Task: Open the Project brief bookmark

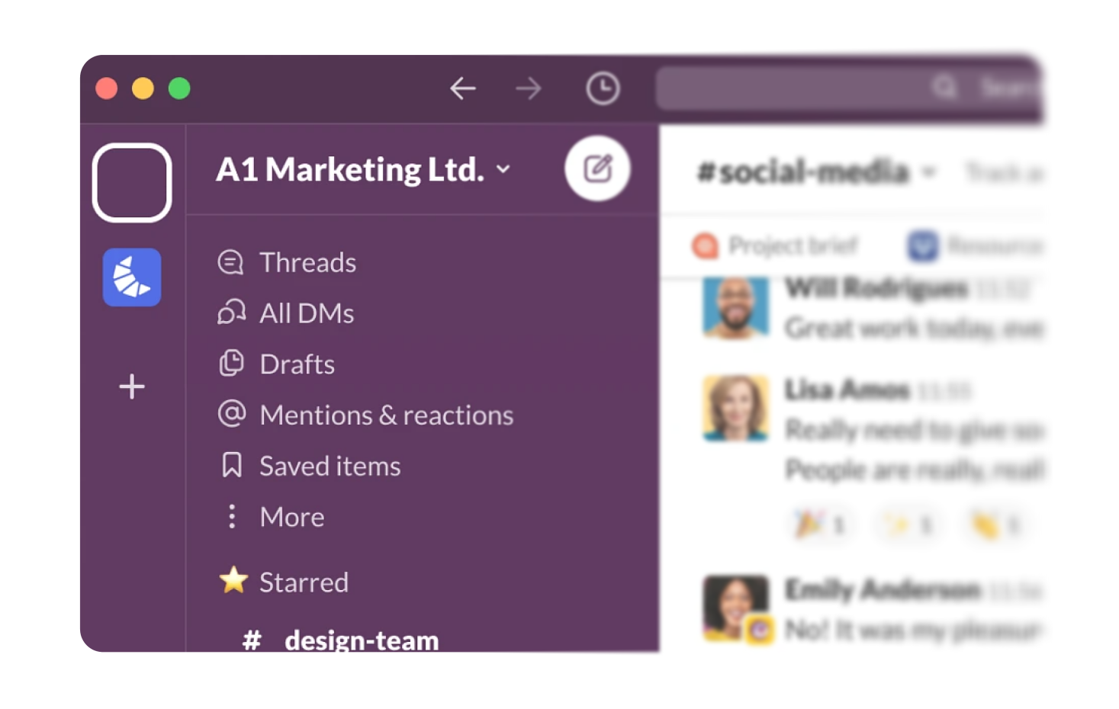Action: tap(793, 245)
